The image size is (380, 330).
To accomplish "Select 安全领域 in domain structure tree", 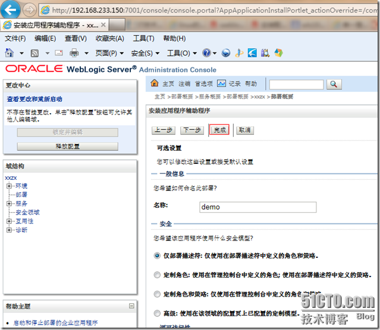I will coord(27,213).
